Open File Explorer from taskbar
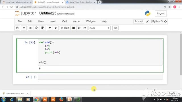Viewport: 182px width, 102px height. pos(20,99)
